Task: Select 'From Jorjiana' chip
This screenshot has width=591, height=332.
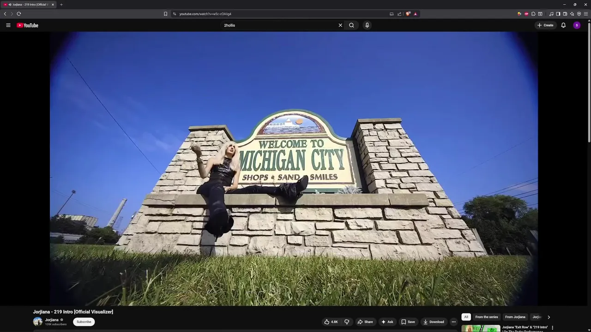Action: coord(515,317)
